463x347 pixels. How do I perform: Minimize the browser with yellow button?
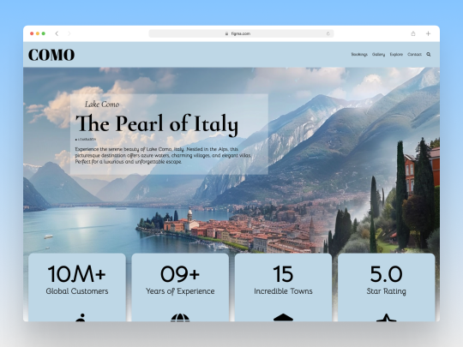click(38, 33)
